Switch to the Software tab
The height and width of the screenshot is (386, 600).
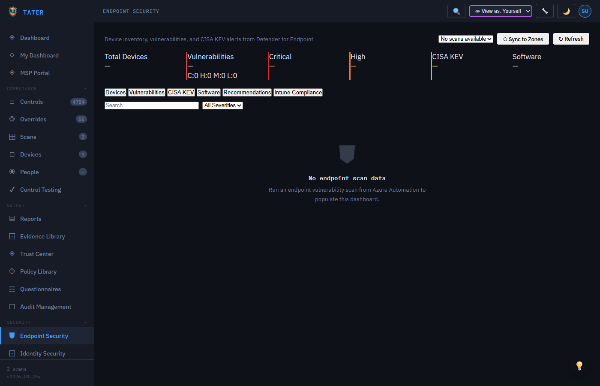pos(209,92)
